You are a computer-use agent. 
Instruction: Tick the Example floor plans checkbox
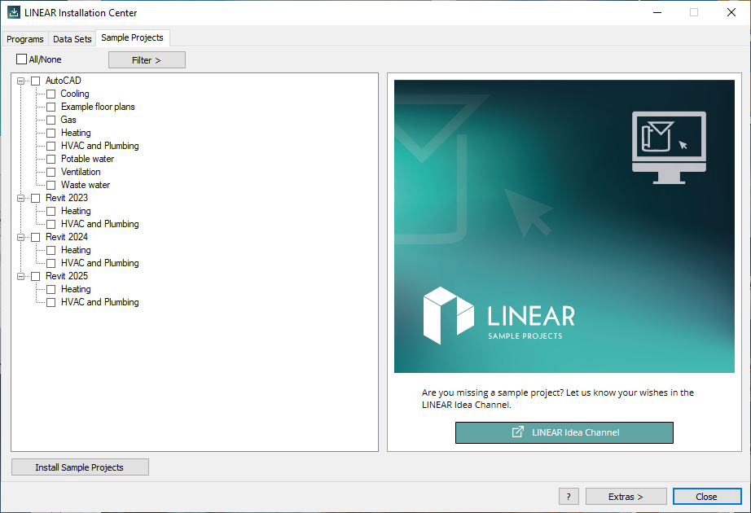[x=51, y=107]
